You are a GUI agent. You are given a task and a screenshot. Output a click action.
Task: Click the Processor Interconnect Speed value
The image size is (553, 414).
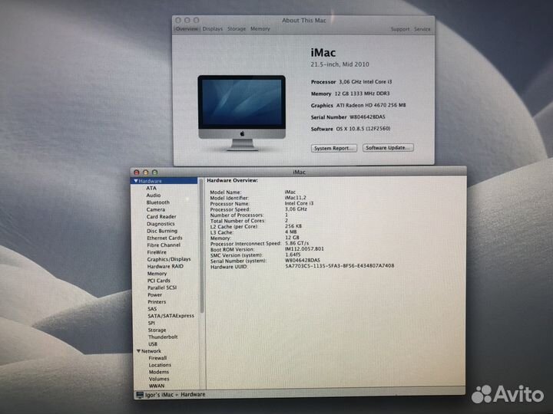(x=296, y=243)
